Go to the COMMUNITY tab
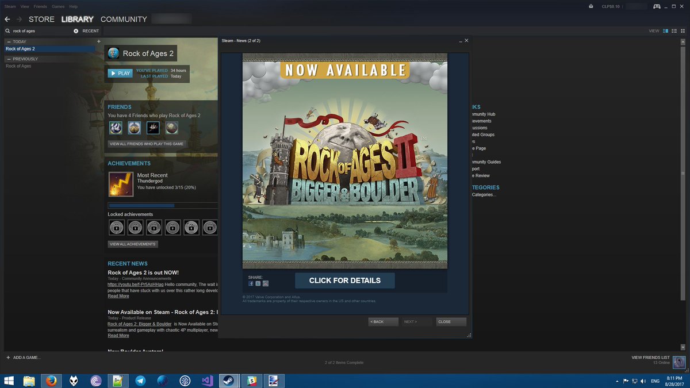The image size is (690, 388). coord(124,19)
